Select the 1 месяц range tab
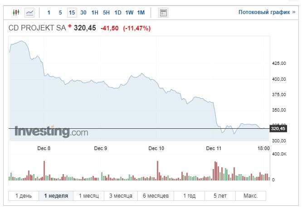This screenshot has width=302, height=209. tap(89, 196)
